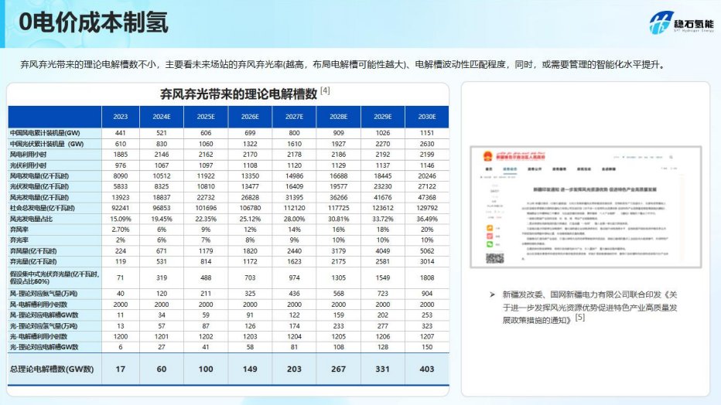Screen dimensions: 721x405
Task: Select the 社会总发电量(亿千瓦时) row label
Action: click(x=43, y=208)
